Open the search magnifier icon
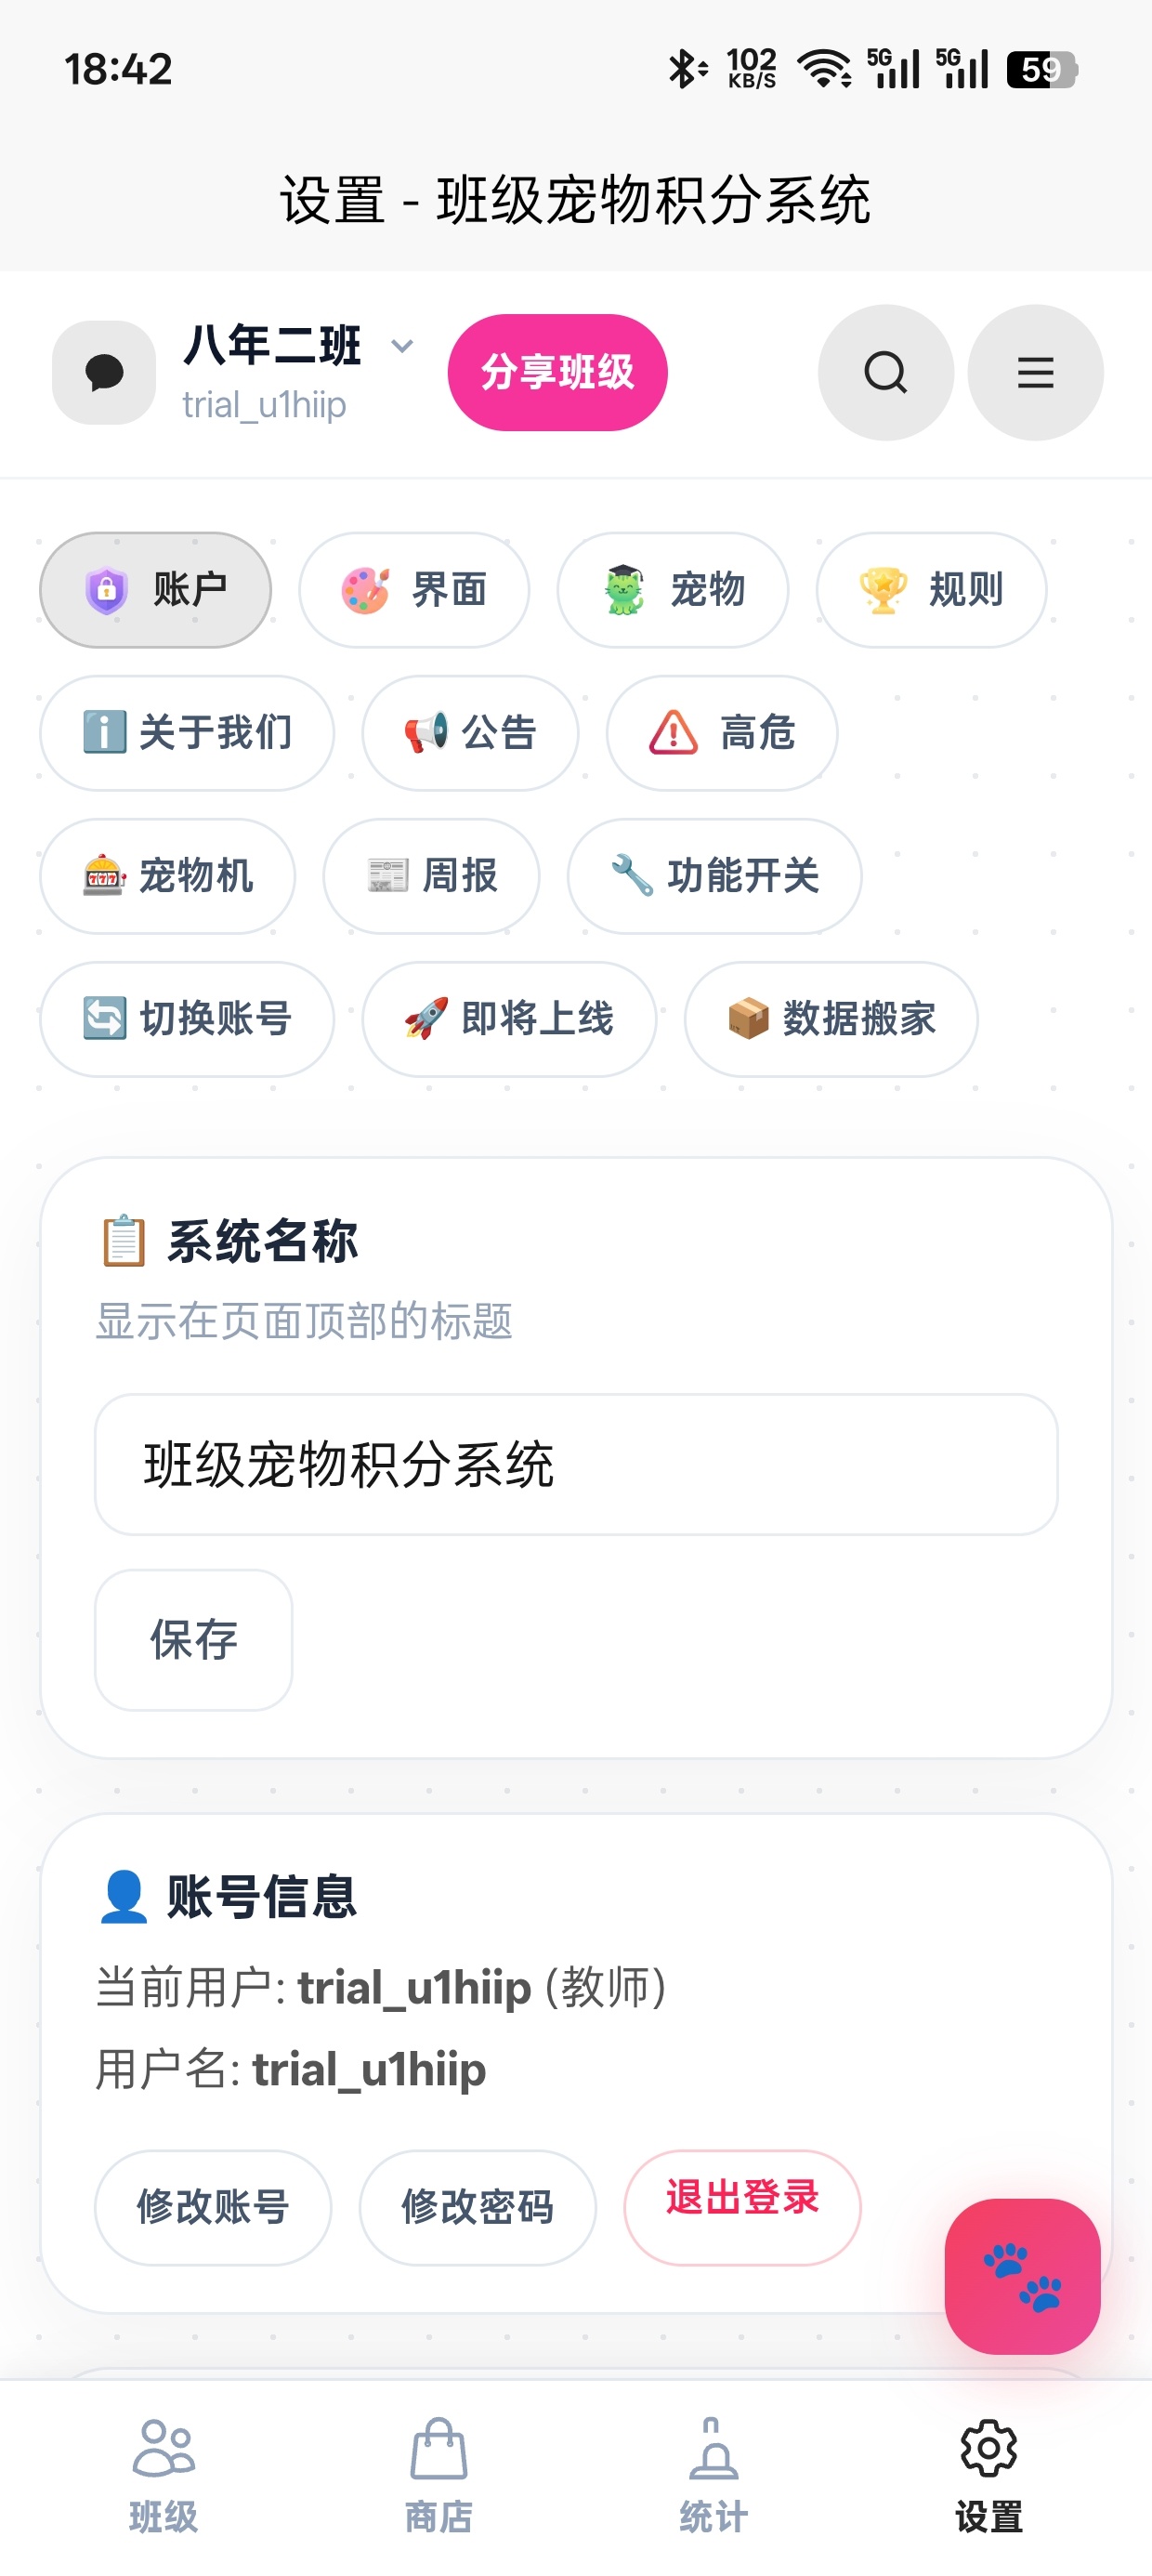 (x=885, y=372)
